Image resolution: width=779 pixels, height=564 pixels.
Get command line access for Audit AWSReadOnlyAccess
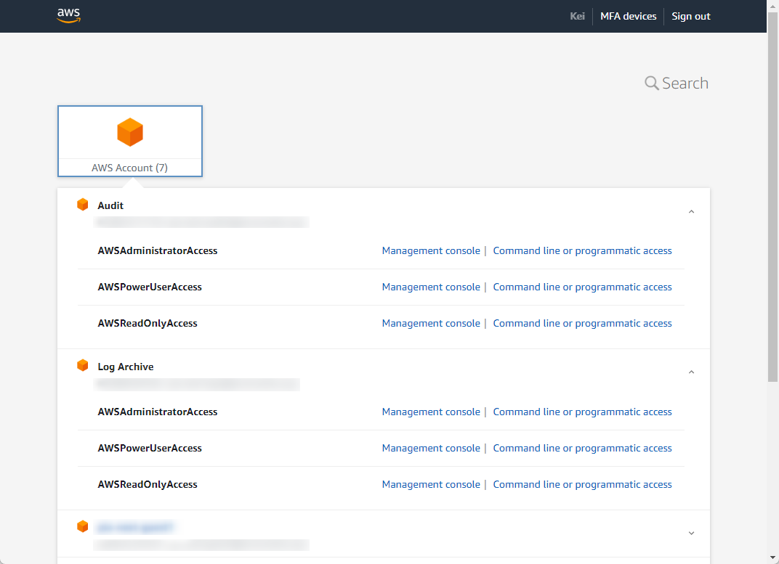click(582, 323)
